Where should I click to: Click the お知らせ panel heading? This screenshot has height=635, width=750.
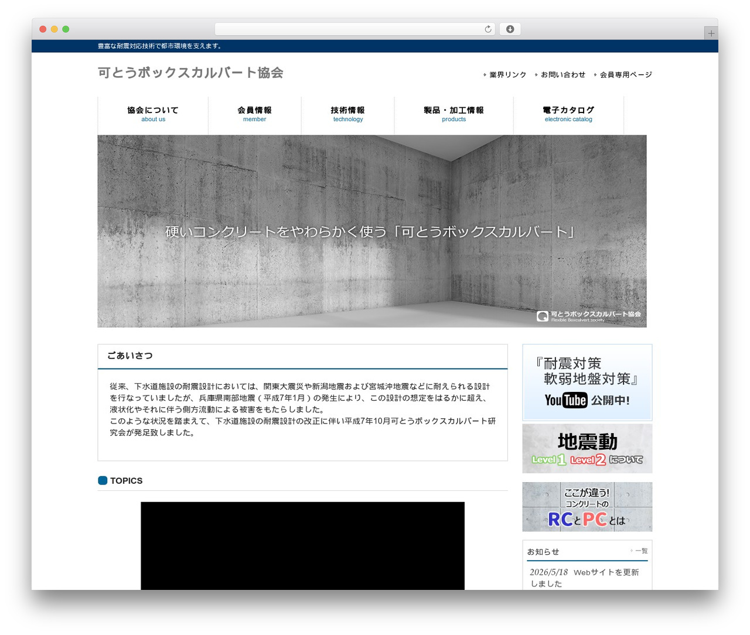click(x=543, y=552)
